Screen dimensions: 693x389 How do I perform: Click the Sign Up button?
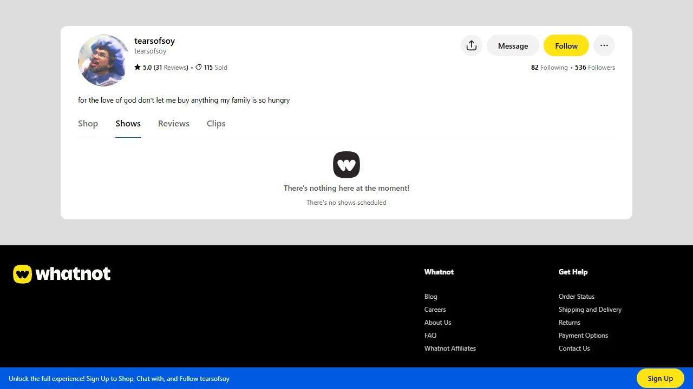click(660, 378)
